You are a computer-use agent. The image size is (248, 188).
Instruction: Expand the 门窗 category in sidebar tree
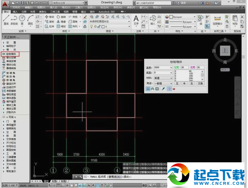pyautogui.click(x=11, y=121)
